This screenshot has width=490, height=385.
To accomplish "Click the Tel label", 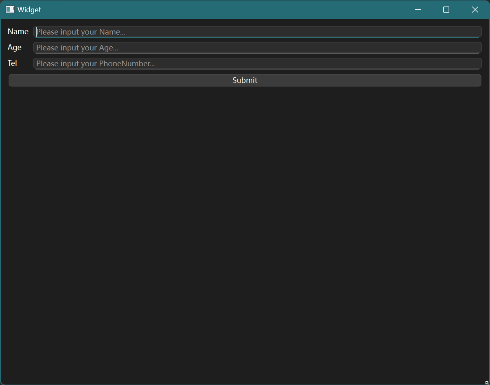I will click(x=12, y=63).
